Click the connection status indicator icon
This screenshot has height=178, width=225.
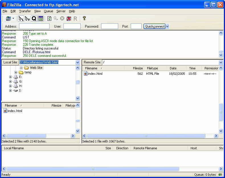220,175
